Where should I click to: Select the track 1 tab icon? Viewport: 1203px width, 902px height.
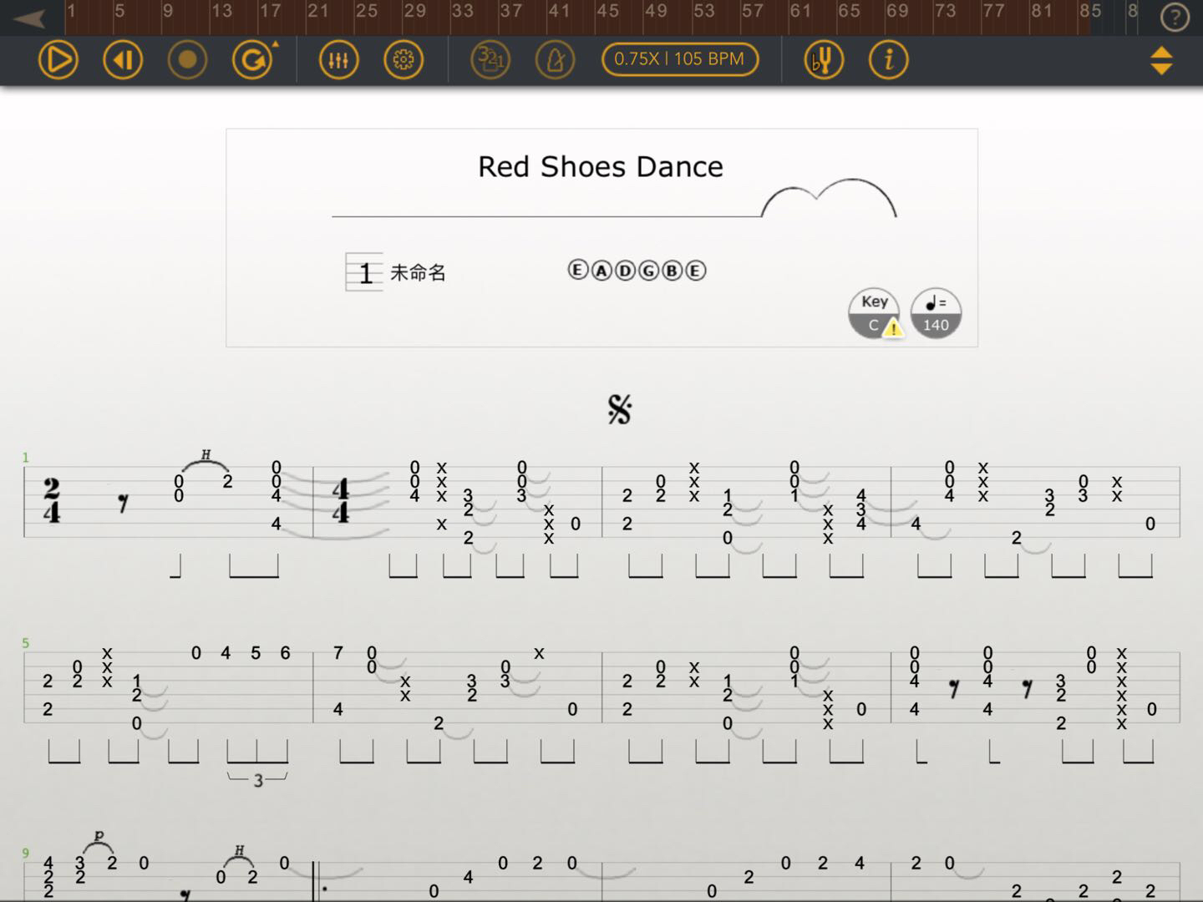click(x=364, y=272)
